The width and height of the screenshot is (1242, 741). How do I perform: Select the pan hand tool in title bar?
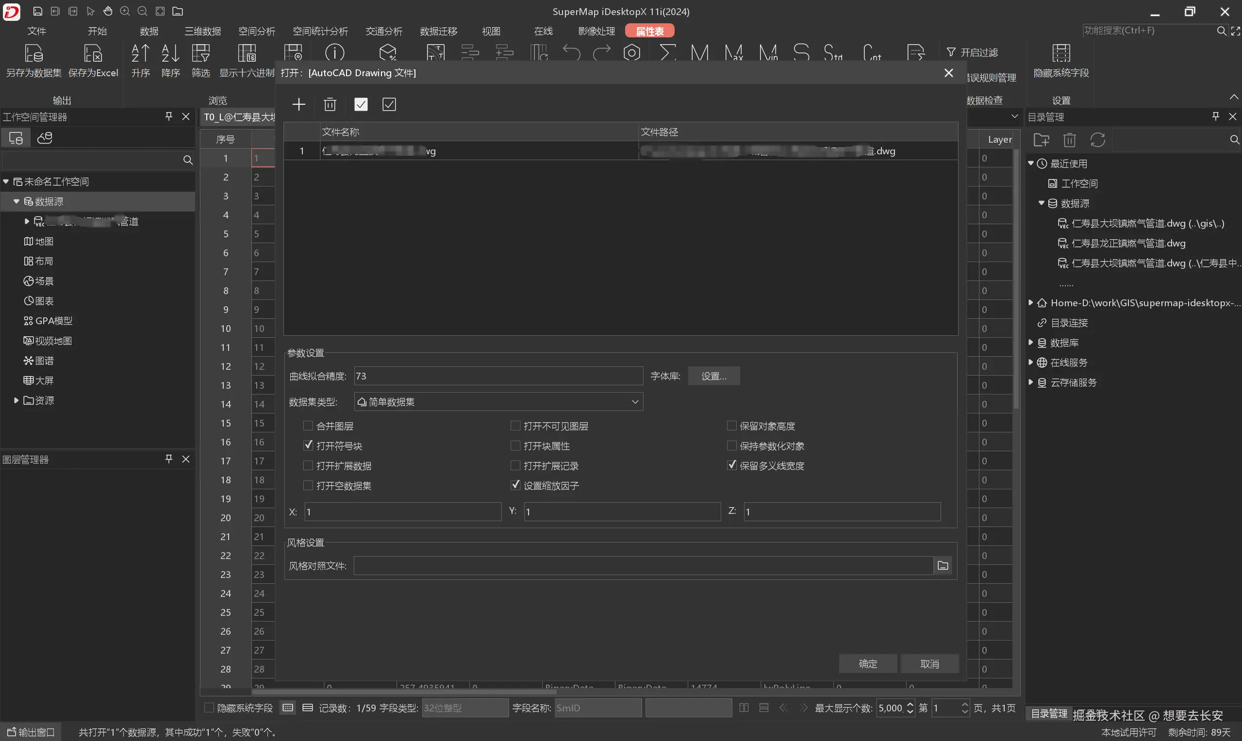tap(108, 11)
